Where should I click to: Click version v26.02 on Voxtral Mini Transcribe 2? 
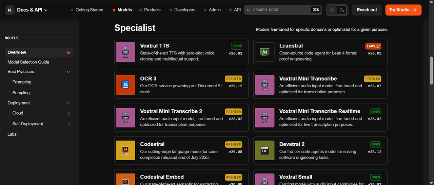point(235,119)
